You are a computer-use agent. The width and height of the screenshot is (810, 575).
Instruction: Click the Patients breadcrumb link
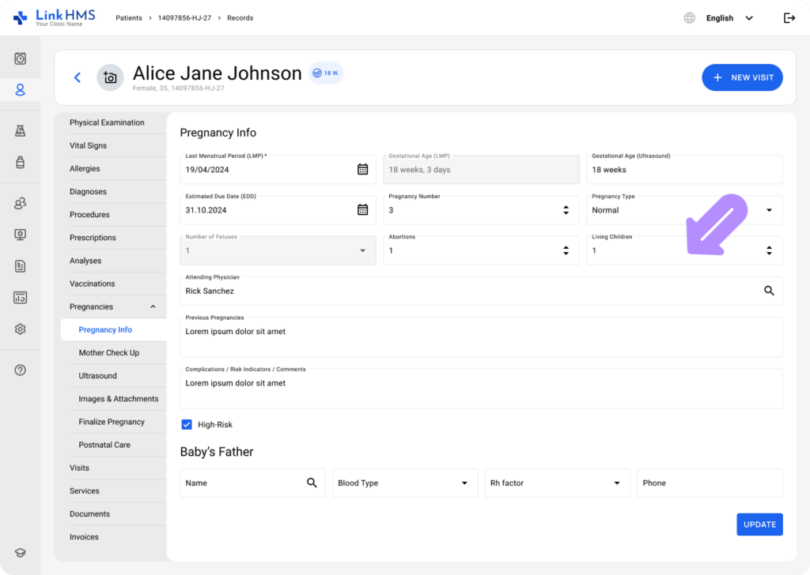(129, 18)
